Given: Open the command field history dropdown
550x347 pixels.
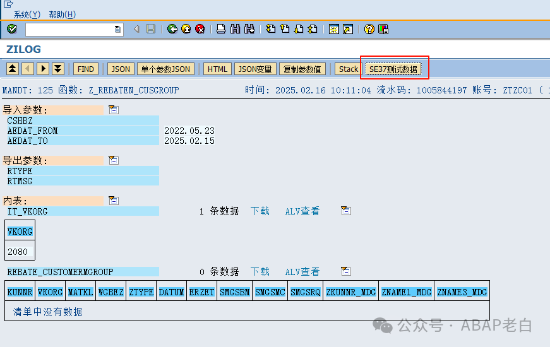Looking at the screenshot, I should coord(117,29).
